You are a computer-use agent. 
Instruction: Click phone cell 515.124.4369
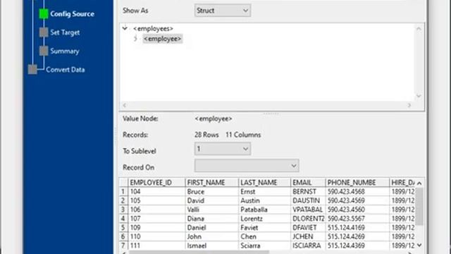(x=357, y=246)
